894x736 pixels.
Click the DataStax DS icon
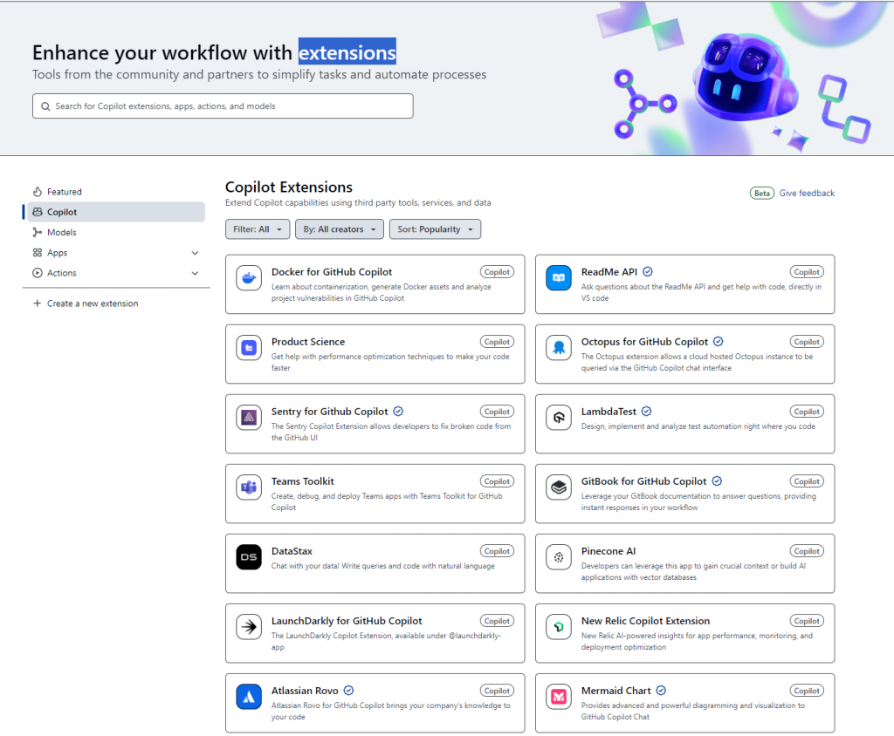249,557
